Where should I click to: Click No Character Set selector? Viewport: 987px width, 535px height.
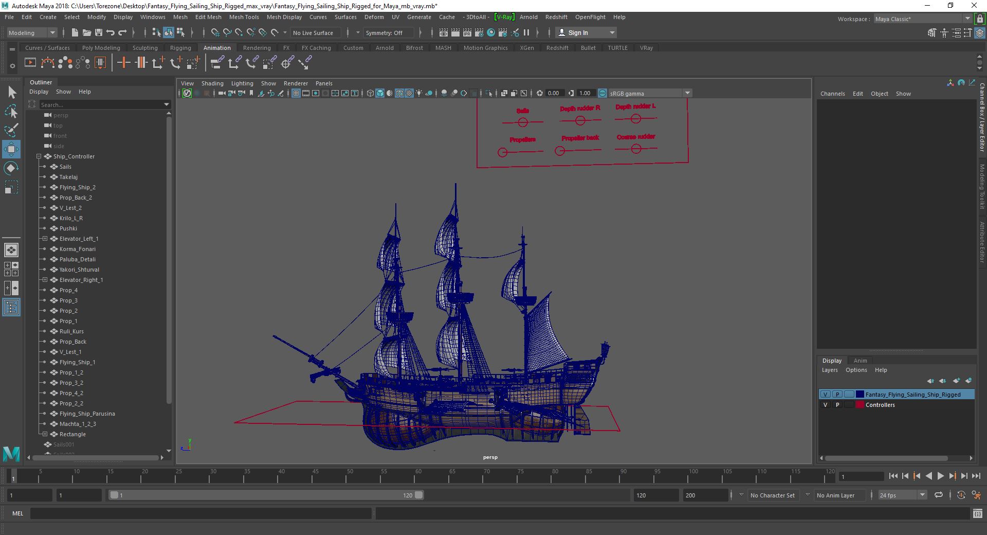click(773, 495)
